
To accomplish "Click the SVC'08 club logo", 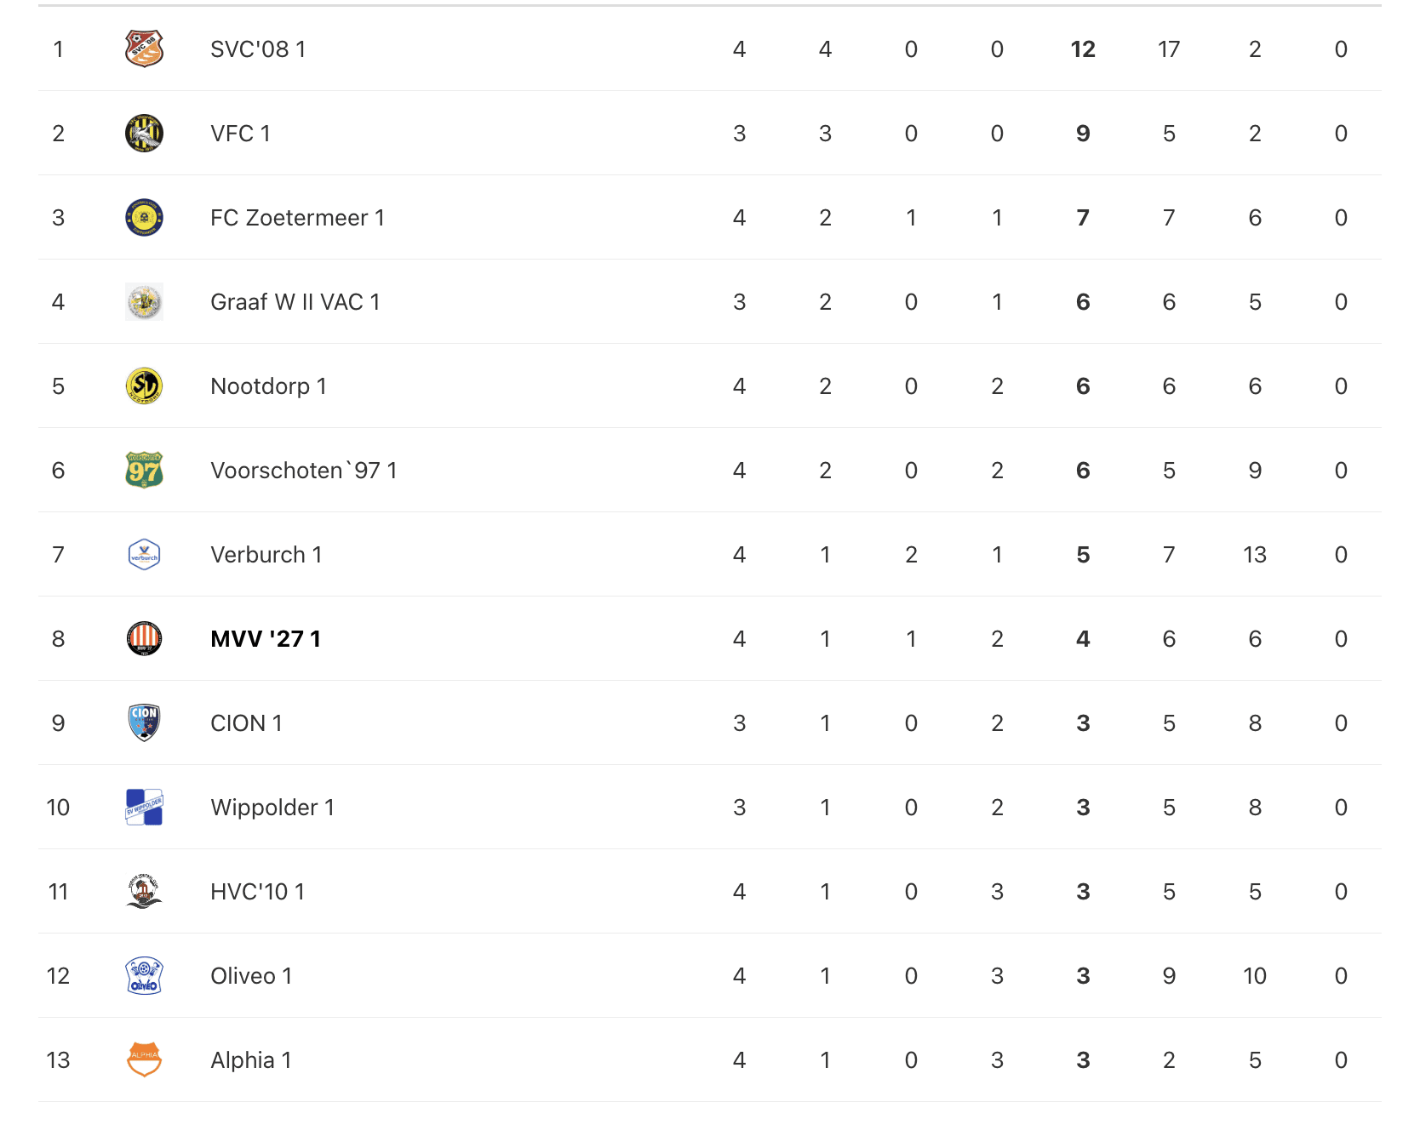I will (144, 49).
